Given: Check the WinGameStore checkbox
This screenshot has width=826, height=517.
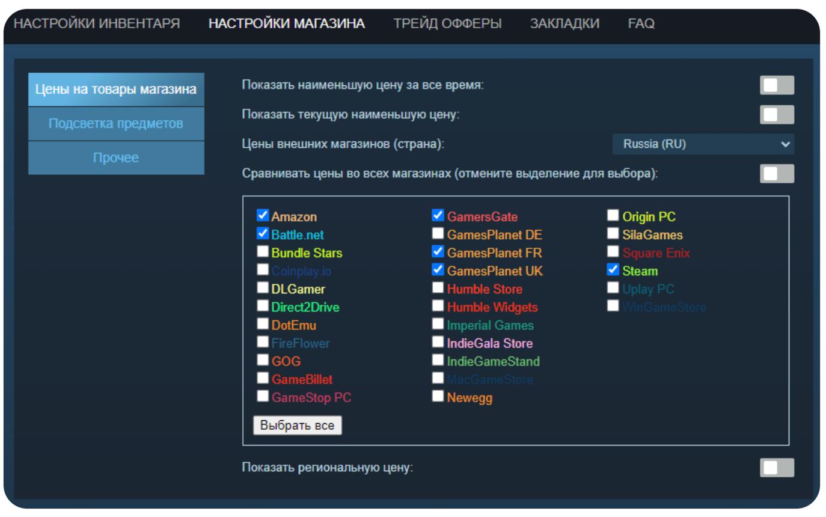Looking at the screenshot, I should pyautogui.click(x=613, y=305).
